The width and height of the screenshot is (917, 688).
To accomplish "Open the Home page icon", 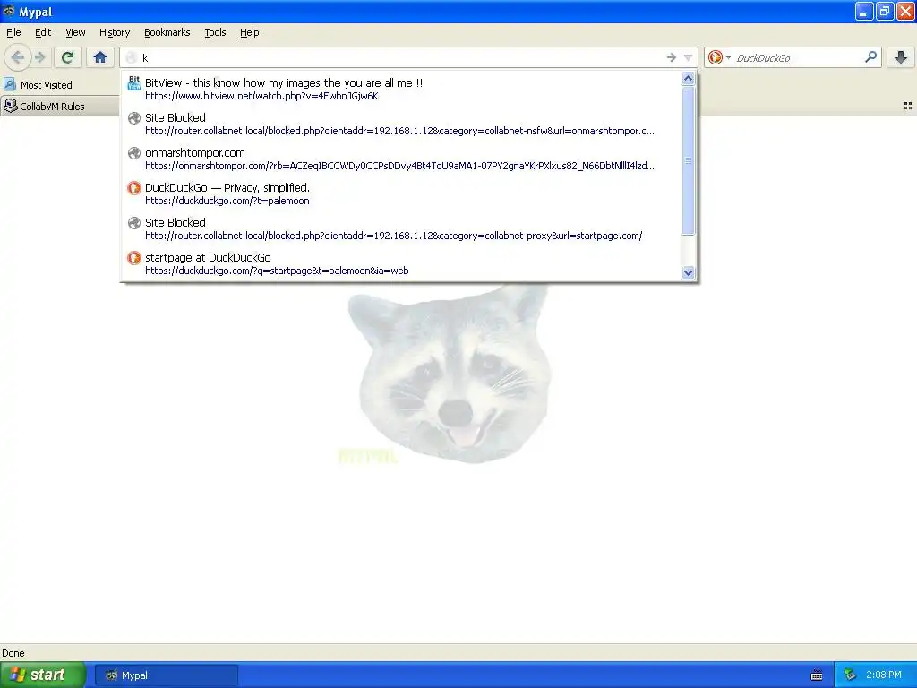I will 100,57.
